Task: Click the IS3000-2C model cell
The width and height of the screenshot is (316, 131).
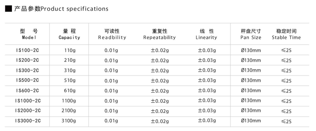Action: (28, 121)
